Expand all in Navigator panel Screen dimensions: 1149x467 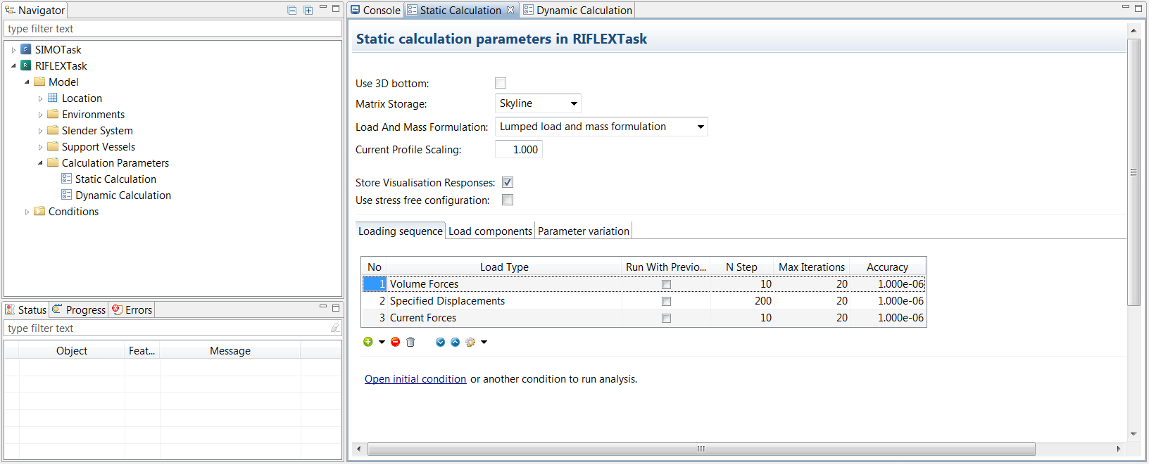point(308,10)
